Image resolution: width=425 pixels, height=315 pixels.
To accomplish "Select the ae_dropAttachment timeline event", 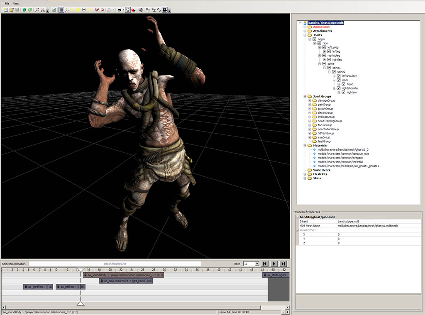I will (x=126, y=281).
